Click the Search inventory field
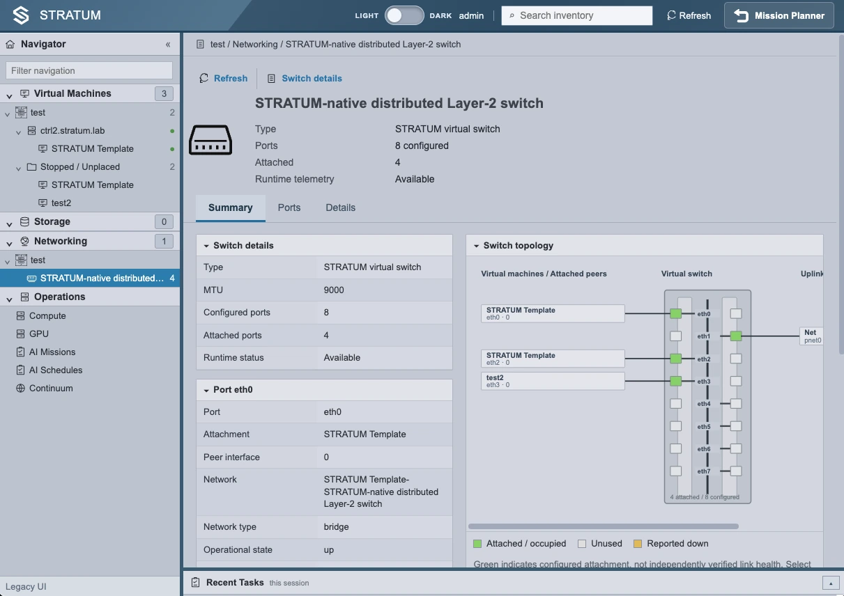 [x=577, y=15]
